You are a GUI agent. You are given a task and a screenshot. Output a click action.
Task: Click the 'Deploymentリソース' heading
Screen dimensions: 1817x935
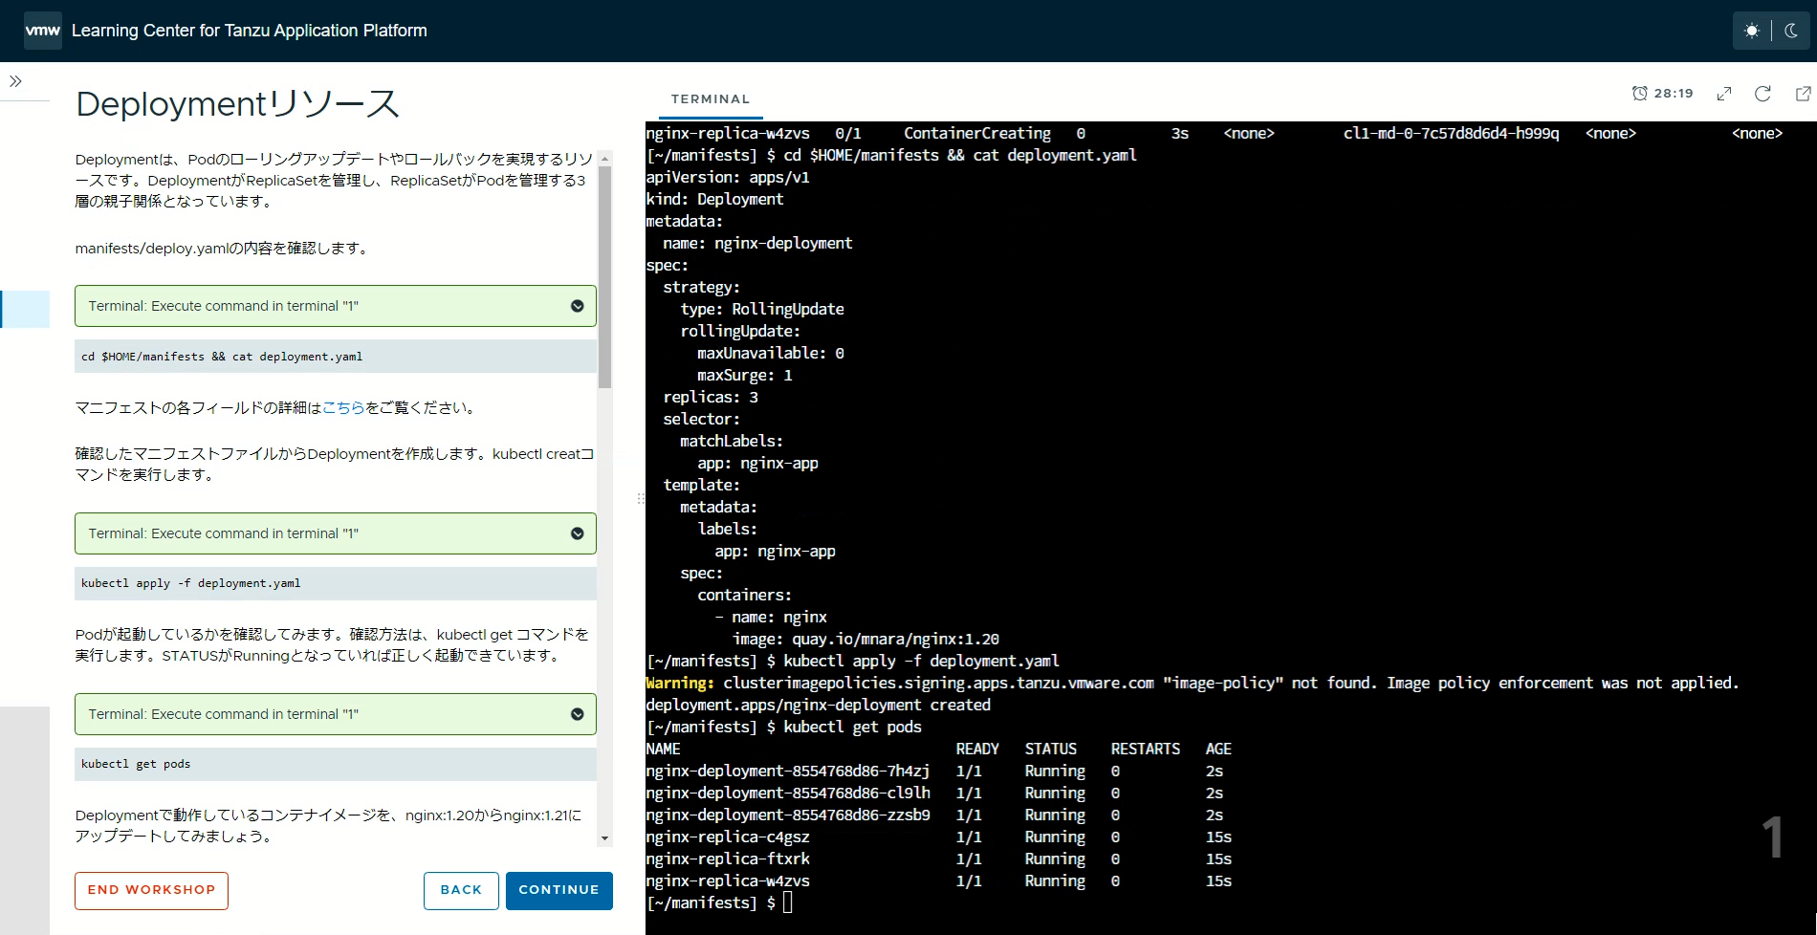[237, 103]
